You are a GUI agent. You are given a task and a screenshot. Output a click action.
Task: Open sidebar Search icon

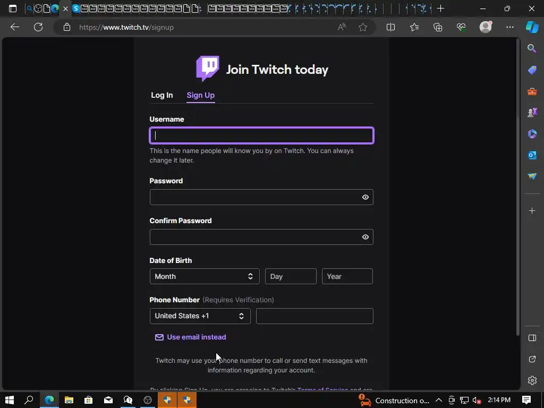tap(532, 48)
